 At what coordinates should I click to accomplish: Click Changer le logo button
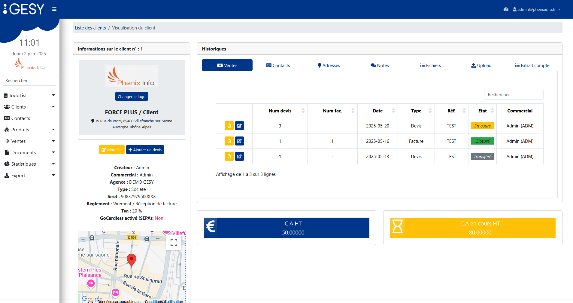(132, 96)
